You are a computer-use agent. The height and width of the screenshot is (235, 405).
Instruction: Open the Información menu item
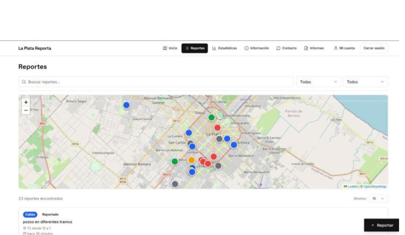click(x=256, y=48)
